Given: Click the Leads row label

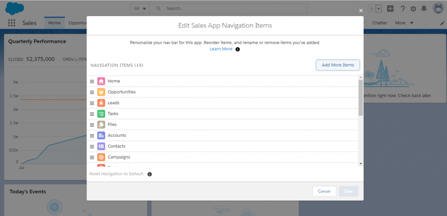Looking at the screenshot, I should (113, 103).
